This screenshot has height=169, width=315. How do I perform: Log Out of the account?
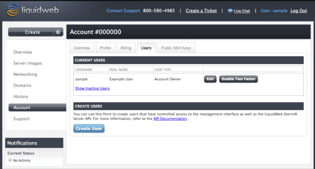[299, 11]
